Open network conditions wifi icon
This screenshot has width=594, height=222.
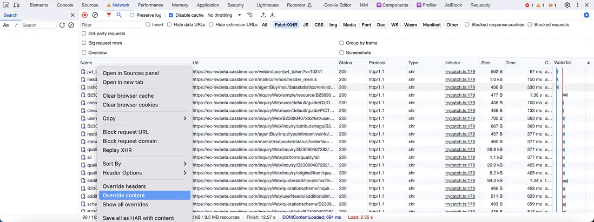tap(249, 15)
